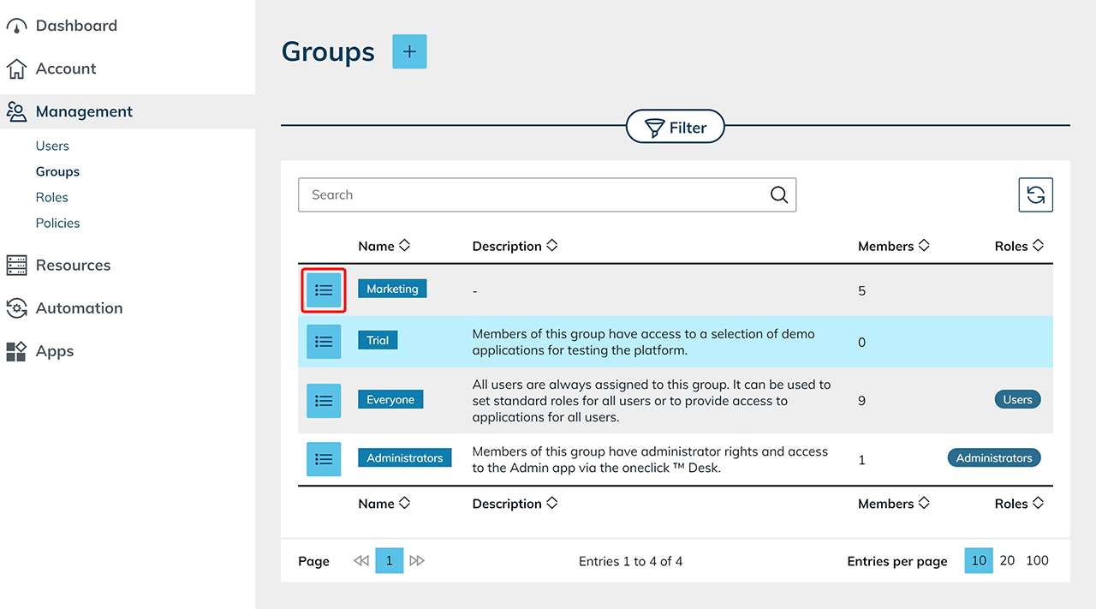Click into the Search input field
The image size is (1096, 609).
pyautogui.click(x=531, y=195)
